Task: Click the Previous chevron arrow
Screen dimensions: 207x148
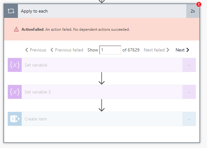Action: pyautogui.click(x=27, y=50)
